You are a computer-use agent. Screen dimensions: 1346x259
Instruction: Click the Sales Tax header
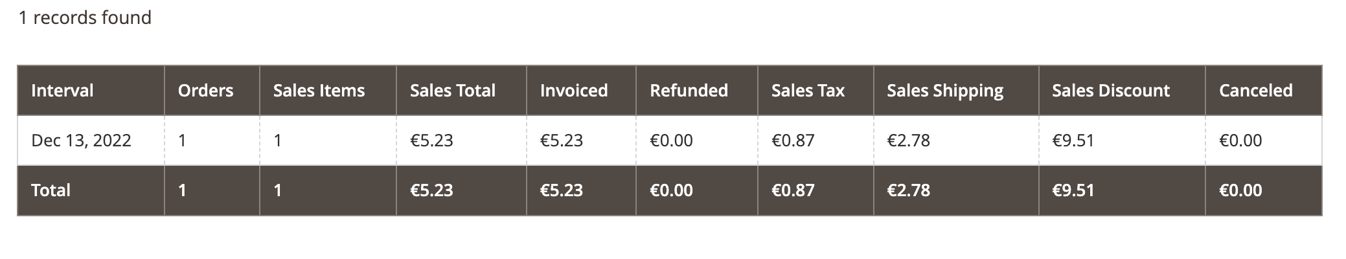click(x=816, y=90)
